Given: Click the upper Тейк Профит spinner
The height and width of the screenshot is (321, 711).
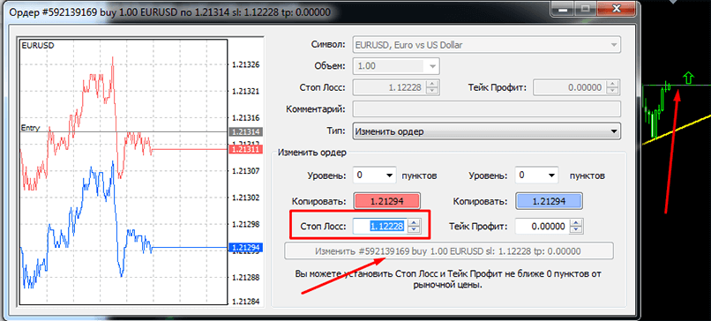Looking at the screenshot, I should (613, 87).
